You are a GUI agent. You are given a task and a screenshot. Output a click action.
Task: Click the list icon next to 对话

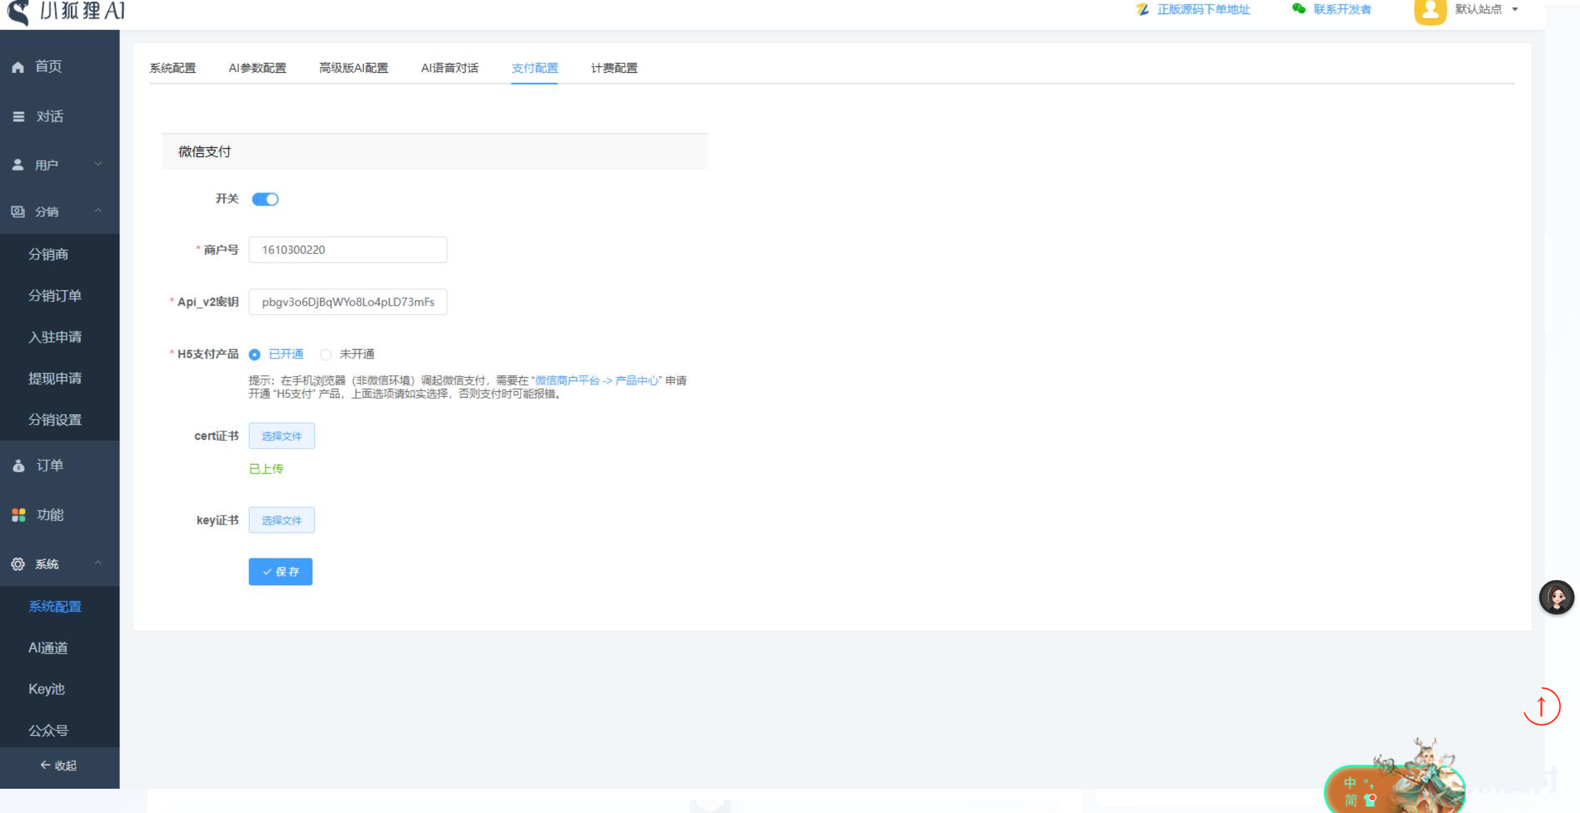coord(19,117)
